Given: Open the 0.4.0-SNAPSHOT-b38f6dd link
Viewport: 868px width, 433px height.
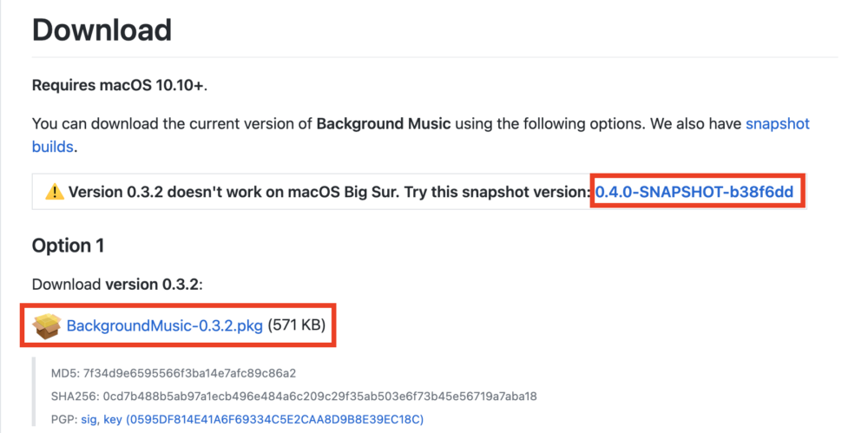Looking at the screenshot, I should click(x=694, y=192).
